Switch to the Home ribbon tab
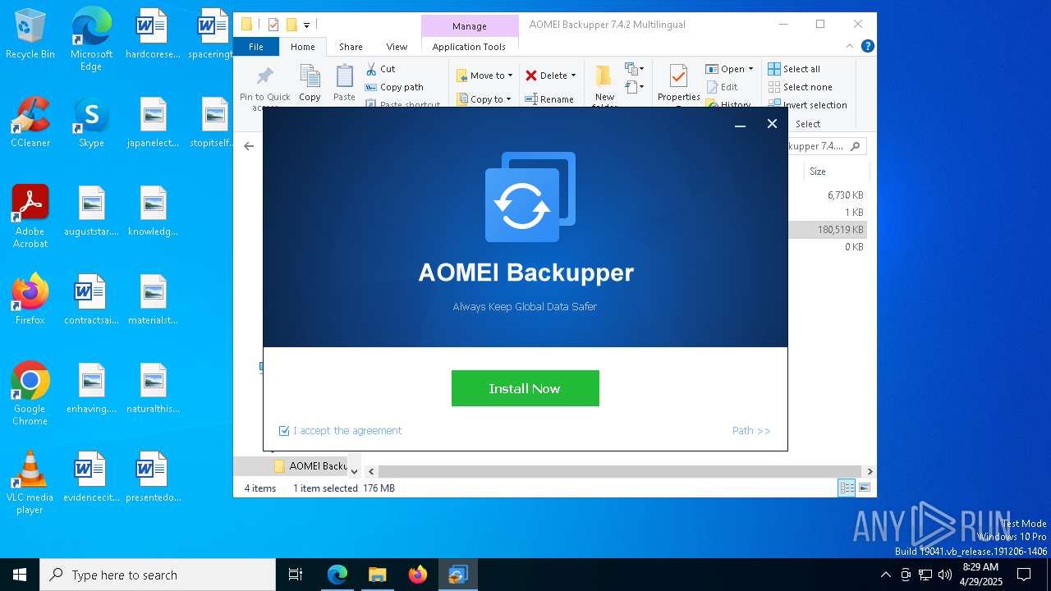 (x=302, y=47)
